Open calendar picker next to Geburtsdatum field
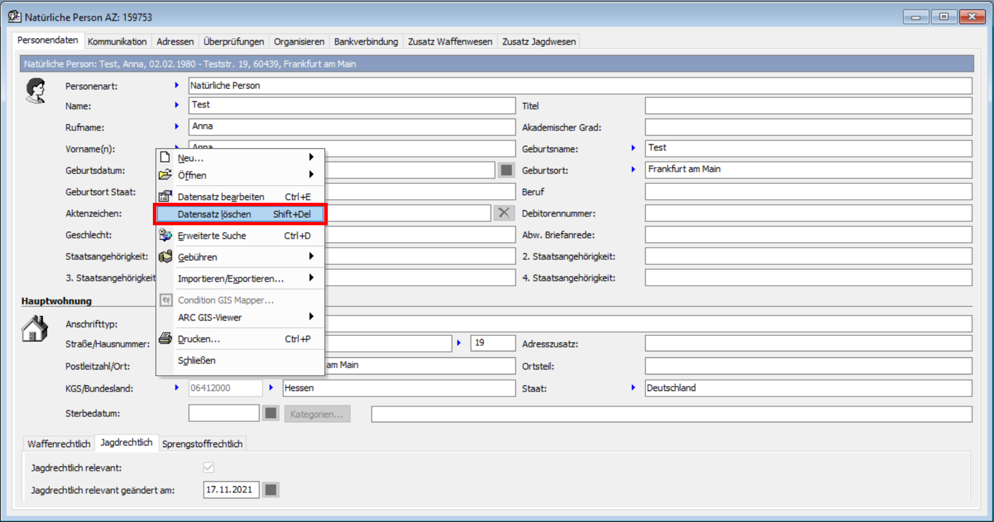Screen dimensions: 994x522 click(x=506, y=170)
